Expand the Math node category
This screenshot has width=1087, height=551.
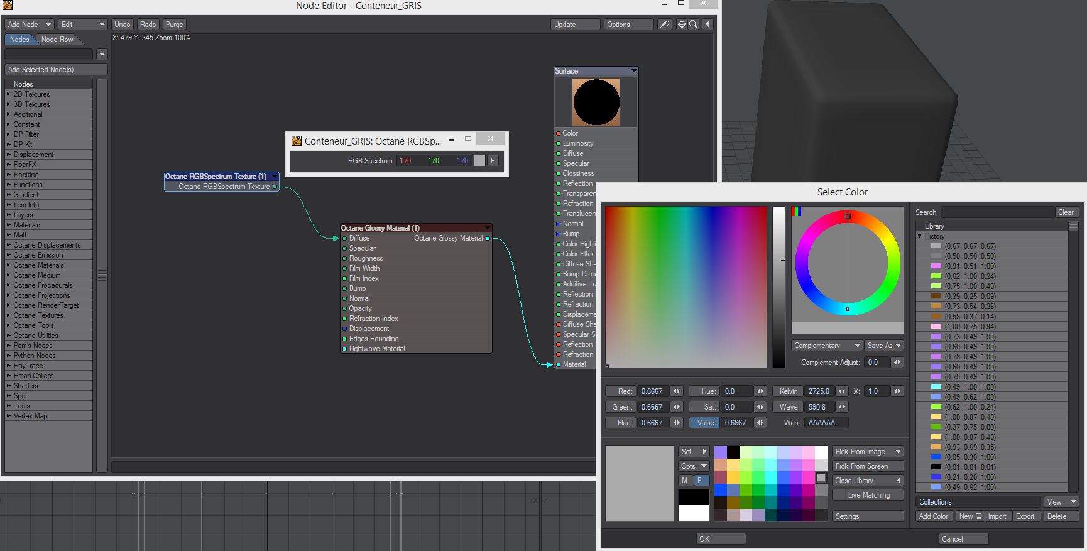9,235
